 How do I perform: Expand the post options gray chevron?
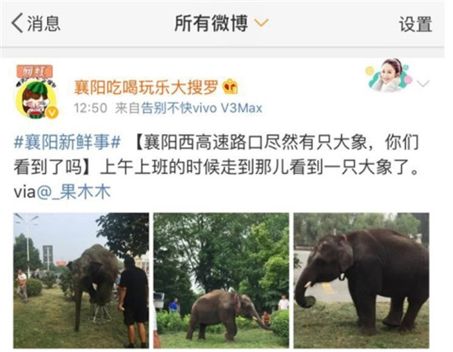(423, 83)
